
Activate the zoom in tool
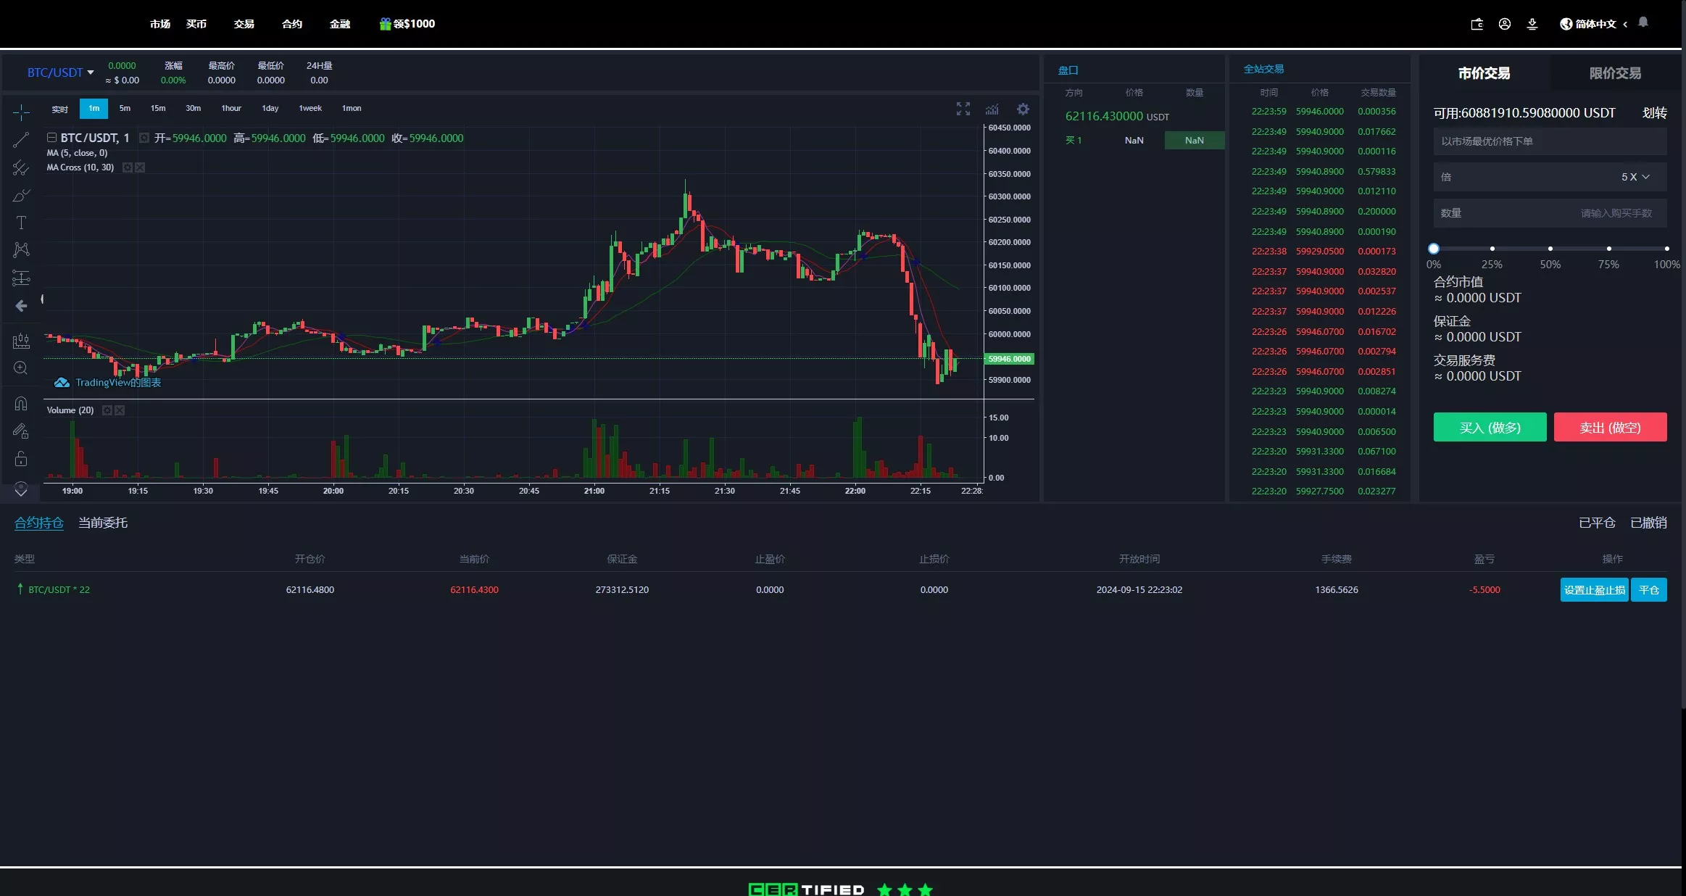point(21,368)
